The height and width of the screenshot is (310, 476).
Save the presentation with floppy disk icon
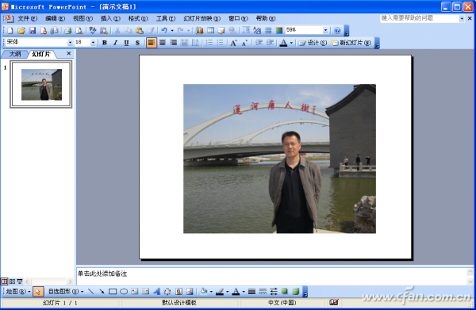[33, 30]
